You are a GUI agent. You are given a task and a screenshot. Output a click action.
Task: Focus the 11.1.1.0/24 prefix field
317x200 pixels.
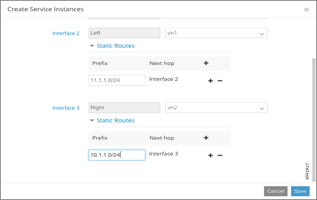click(x=117, y=80)
